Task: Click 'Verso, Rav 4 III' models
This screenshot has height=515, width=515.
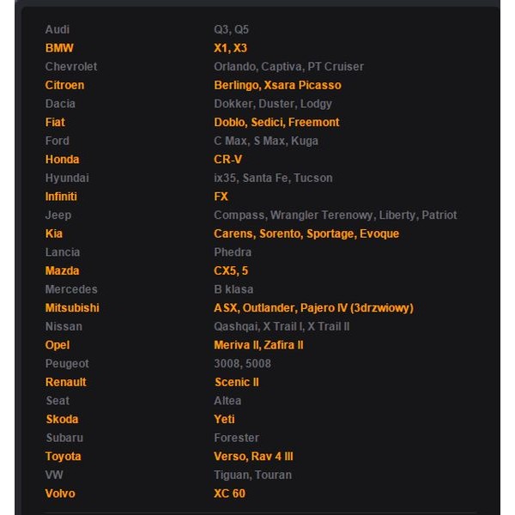Action: click(253, 457)
